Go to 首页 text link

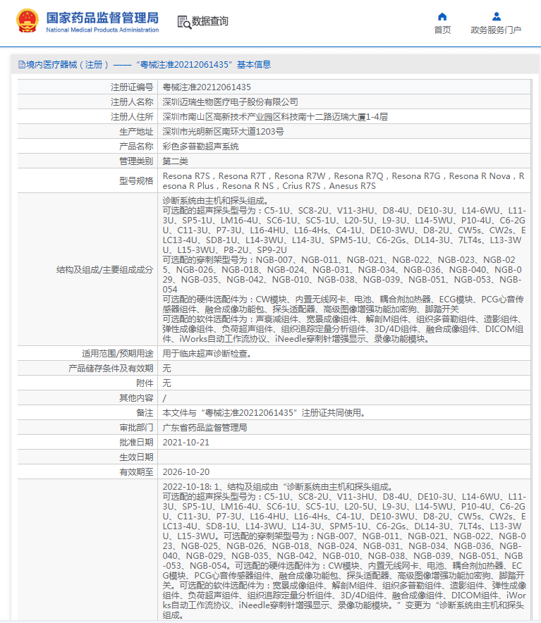click(x=442, y=30)
